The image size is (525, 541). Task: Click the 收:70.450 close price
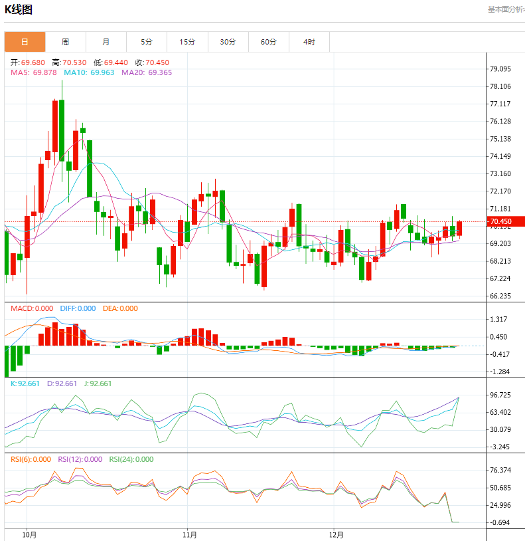pyautogui.click(x=152, y=62)
